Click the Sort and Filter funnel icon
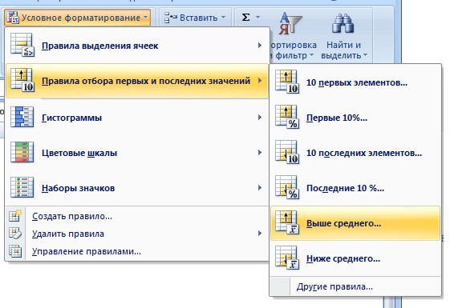Image resolution: width=454 pixels, height=308 pixels. [290, 24]
